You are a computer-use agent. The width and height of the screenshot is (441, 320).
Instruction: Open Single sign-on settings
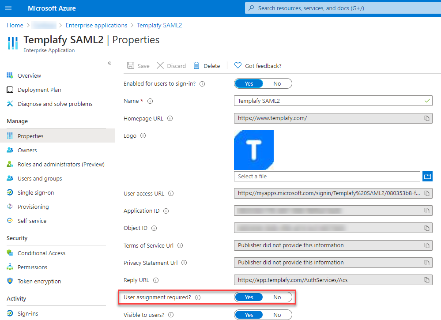point(36,193)
